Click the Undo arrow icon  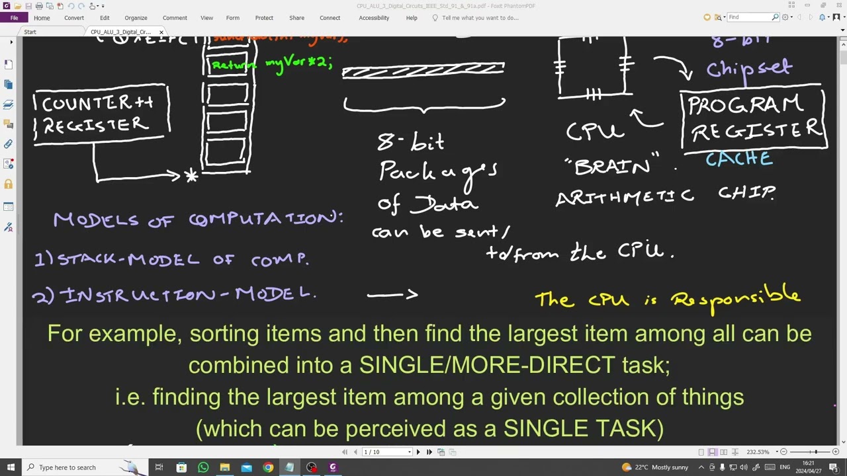pyautogui.click(x=71, y=6)
